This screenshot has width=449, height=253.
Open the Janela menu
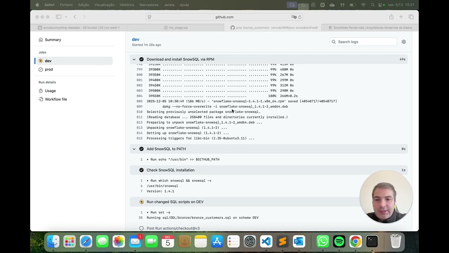coord(169,5)
